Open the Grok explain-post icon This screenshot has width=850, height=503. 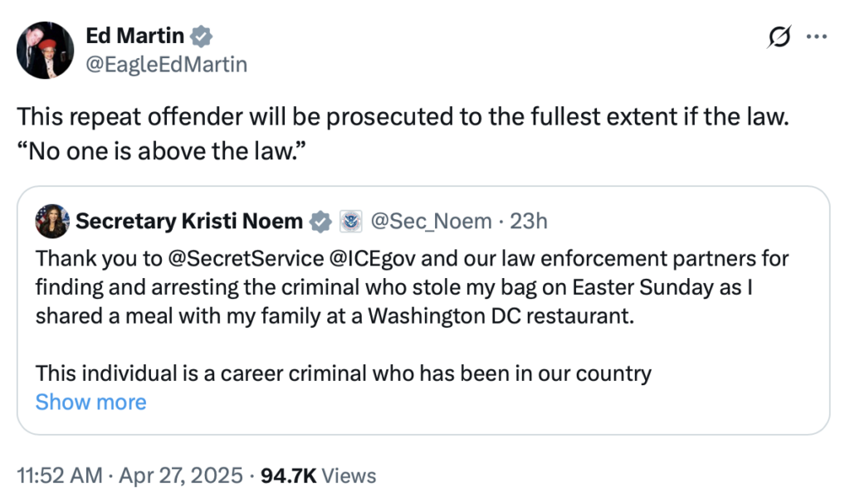[779, 37]
